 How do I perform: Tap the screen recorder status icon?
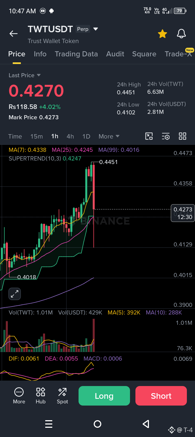pyautogui.click(x=43, y=11)
